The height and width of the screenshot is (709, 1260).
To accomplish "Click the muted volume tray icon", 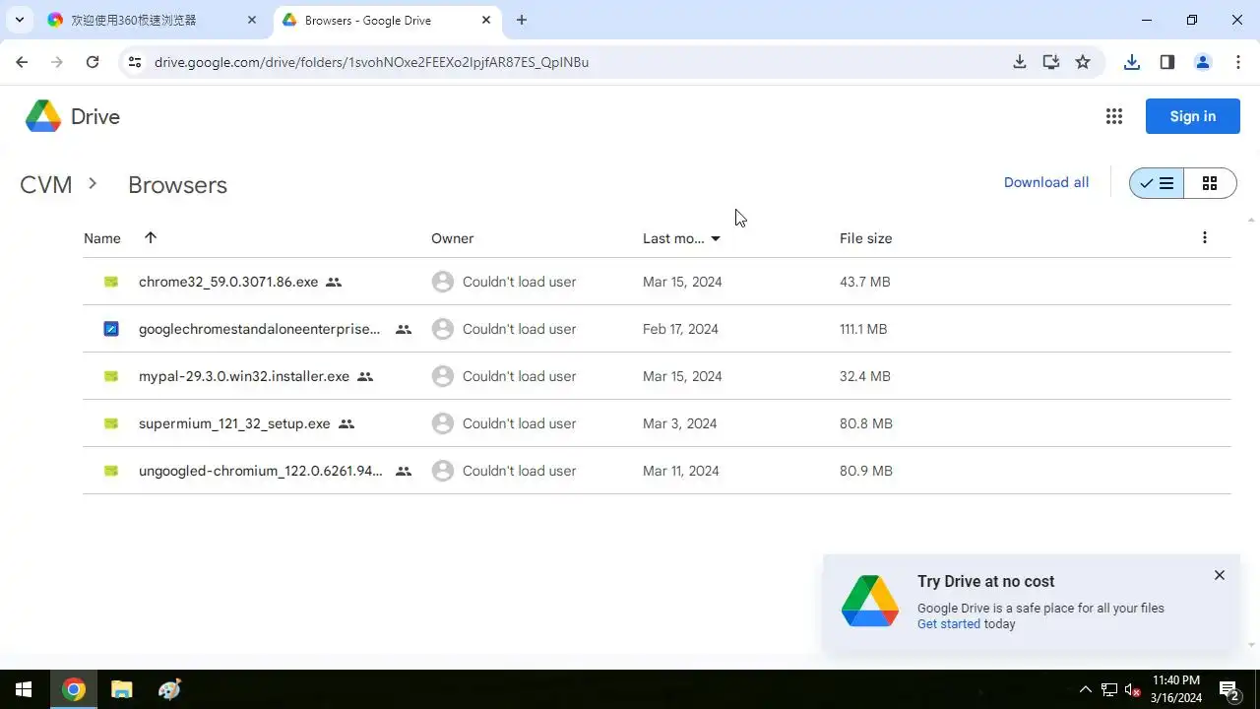I will [1133, 689].
